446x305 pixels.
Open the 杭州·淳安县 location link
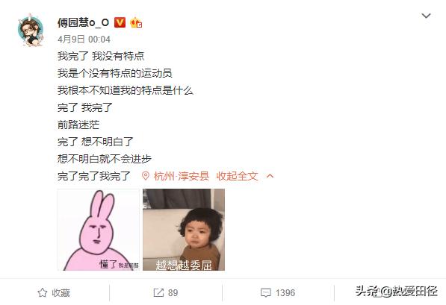(182, 176)
